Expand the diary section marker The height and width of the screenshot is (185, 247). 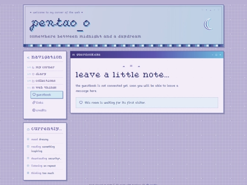pos(29,74)
